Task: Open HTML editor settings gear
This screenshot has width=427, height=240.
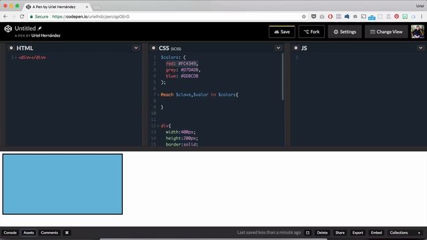Action: tap(11, 48)
